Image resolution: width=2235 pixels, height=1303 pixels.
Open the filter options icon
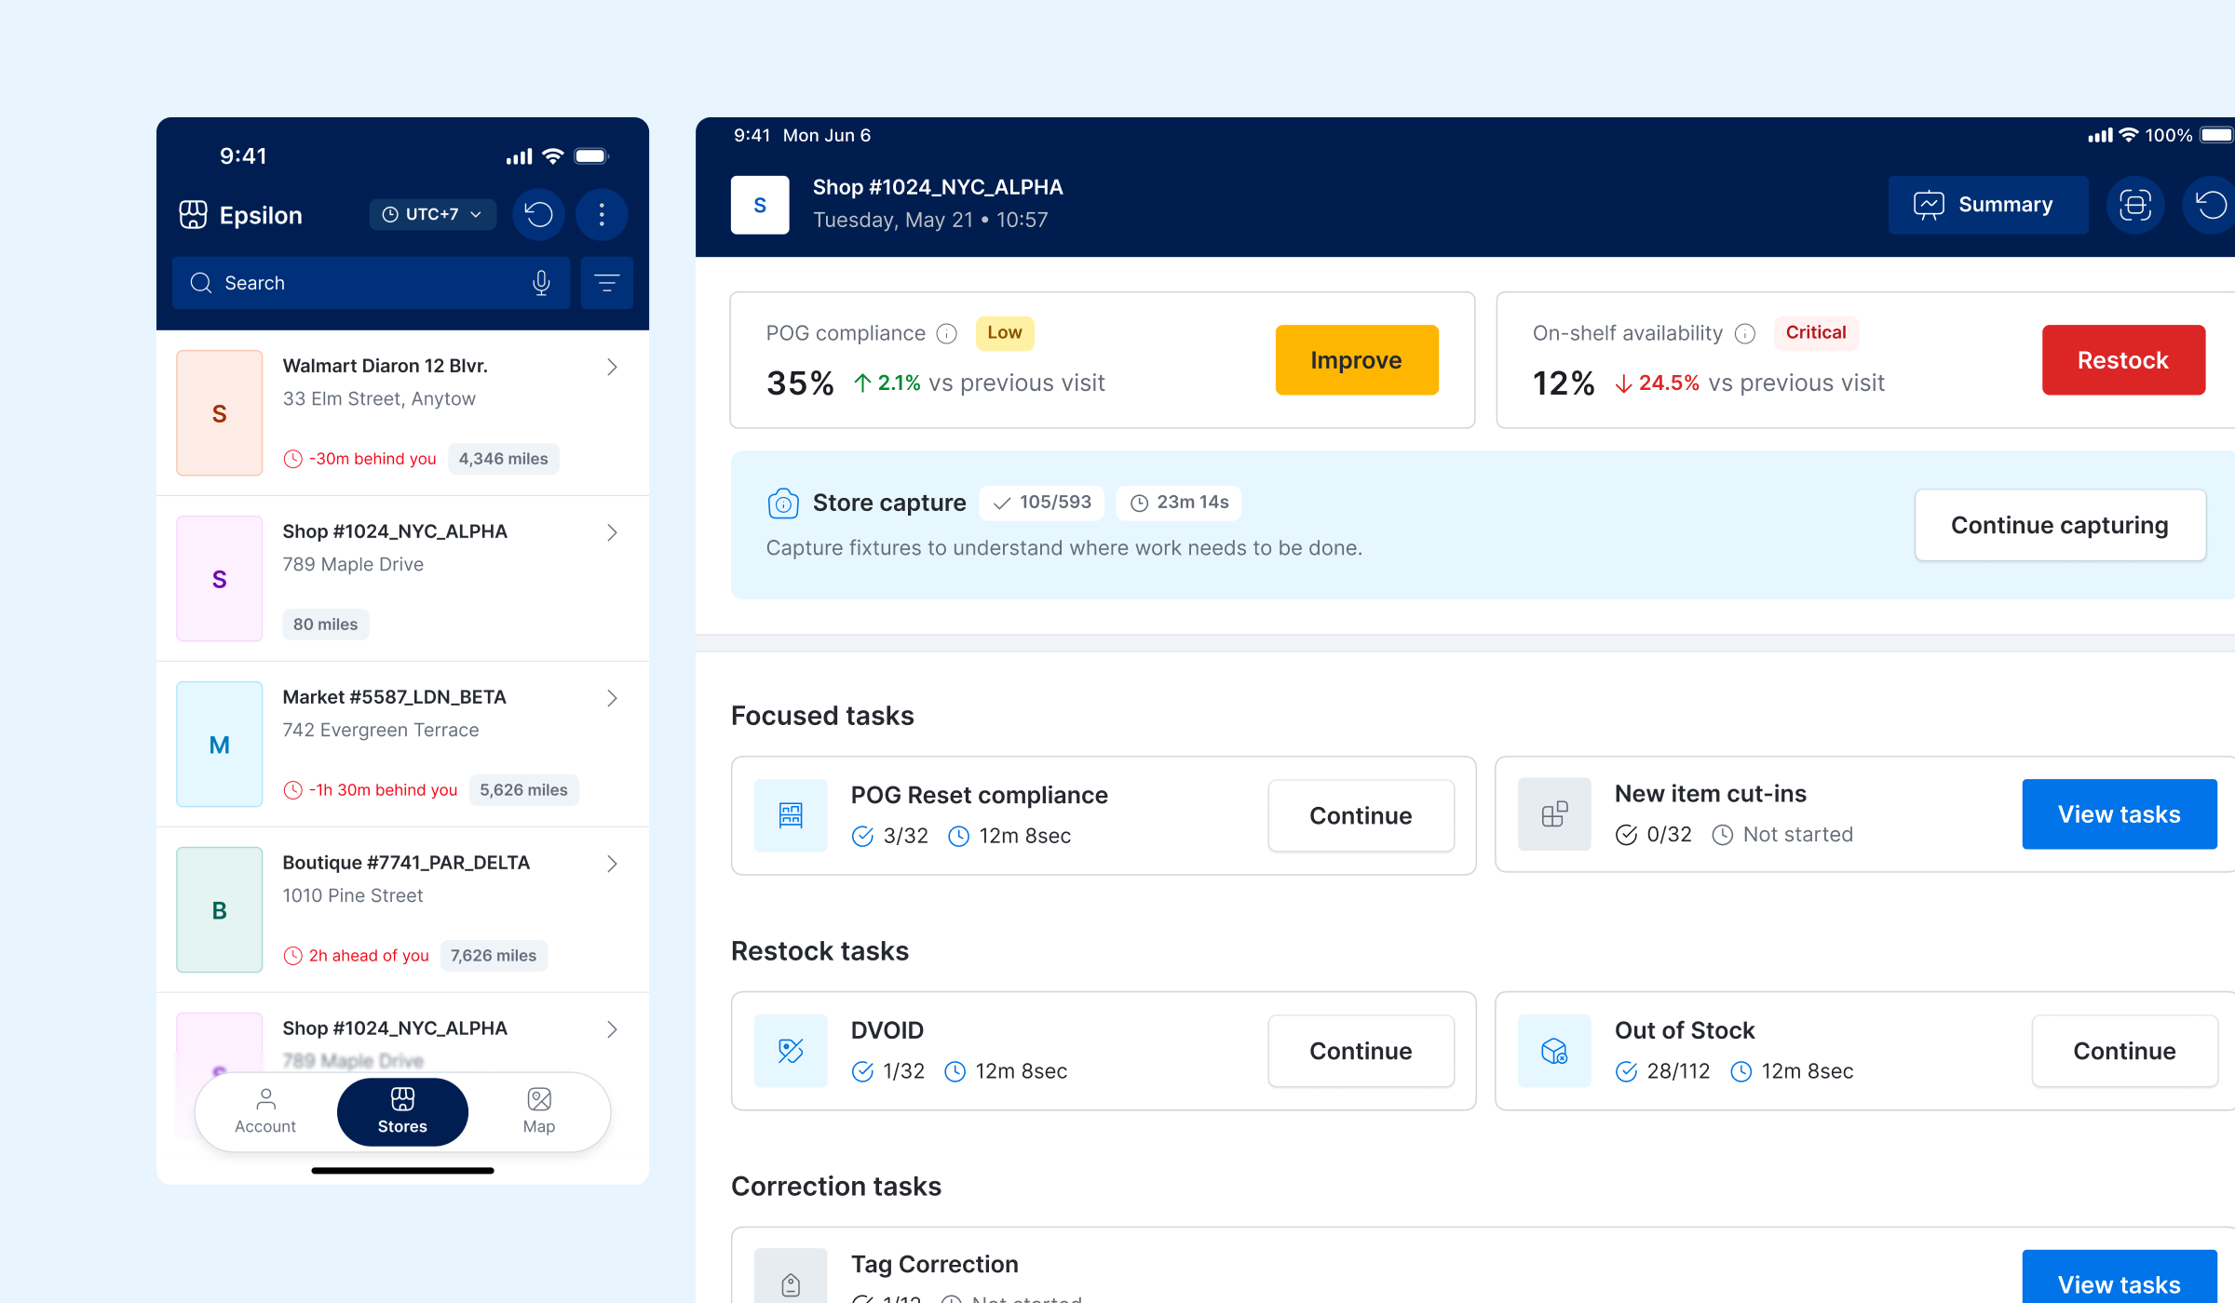click(606, 283)
